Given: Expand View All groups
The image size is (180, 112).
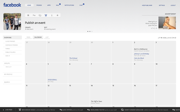Looking at the screenshot, I should point(8,67).
